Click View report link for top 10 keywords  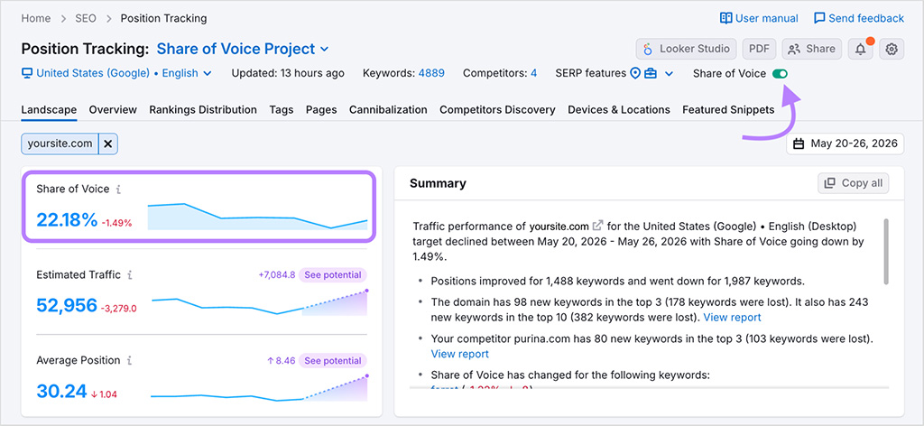[732, 317]
